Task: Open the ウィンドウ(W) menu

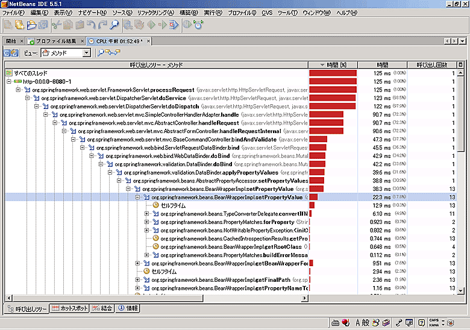Action: 317,13
